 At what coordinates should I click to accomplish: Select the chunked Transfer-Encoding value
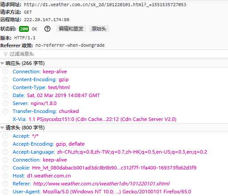(69, 111)
